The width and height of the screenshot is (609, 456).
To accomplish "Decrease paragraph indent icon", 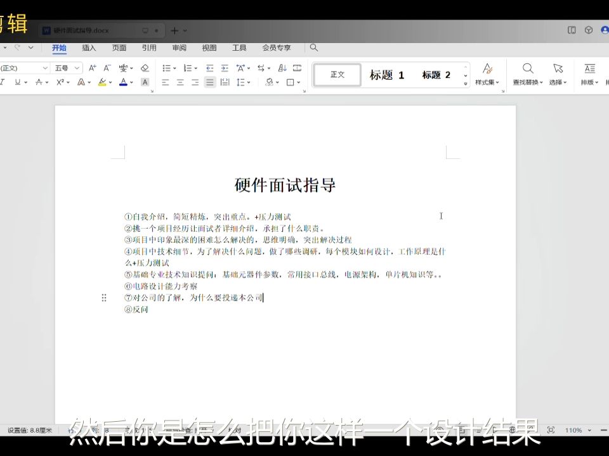I will pos(210,68).
